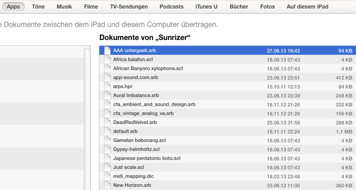Click the 232 KB size value
The width and height of the screenshot is (356, 190).
pos(344,105)
